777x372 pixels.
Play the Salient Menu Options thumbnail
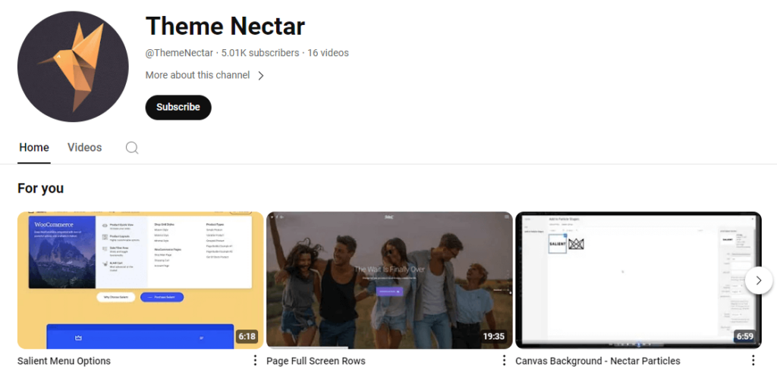point(140,280)
